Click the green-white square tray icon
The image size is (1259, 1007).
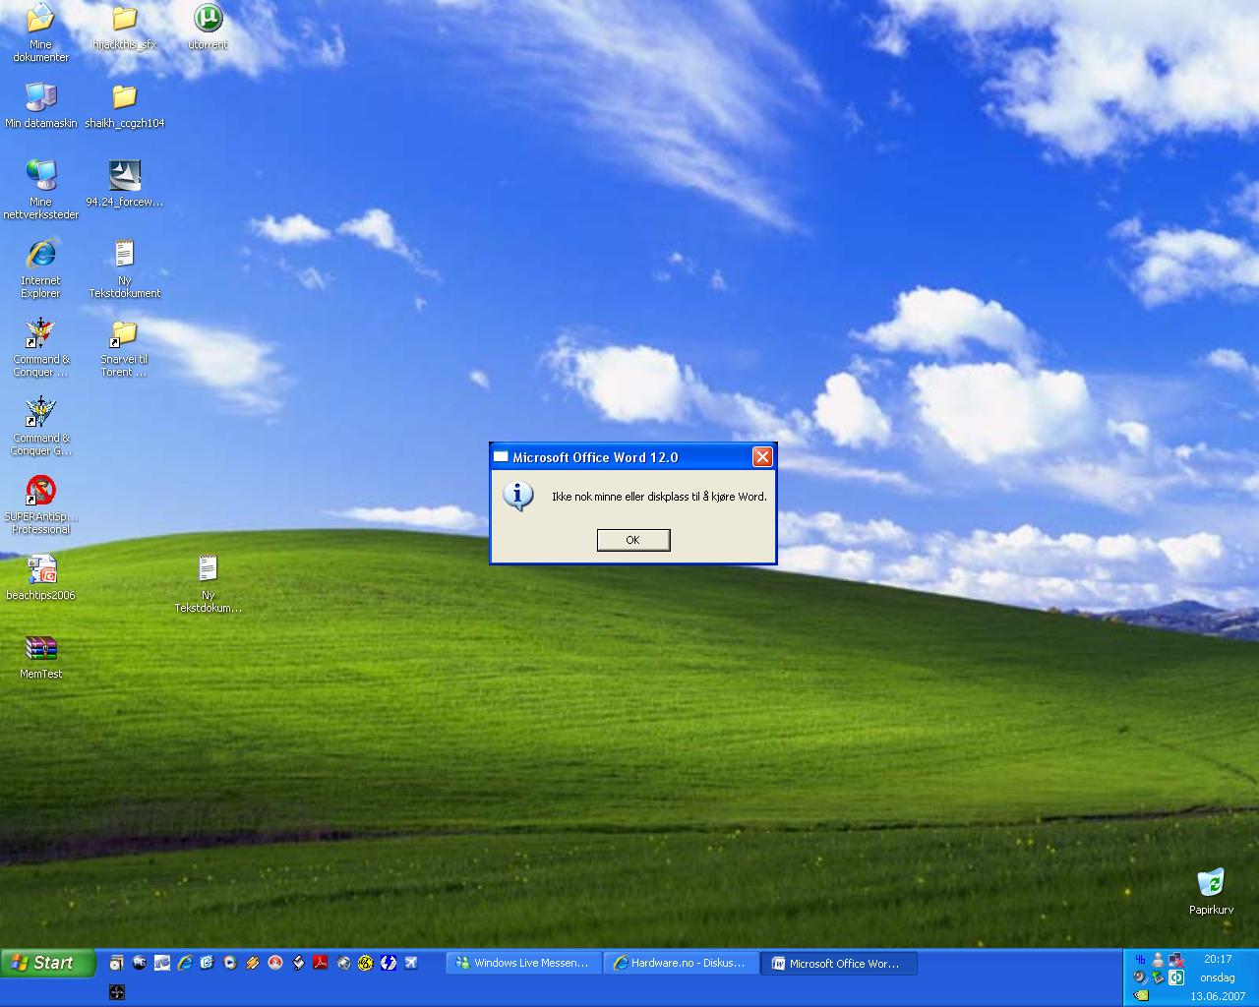tap(1176, 977)
